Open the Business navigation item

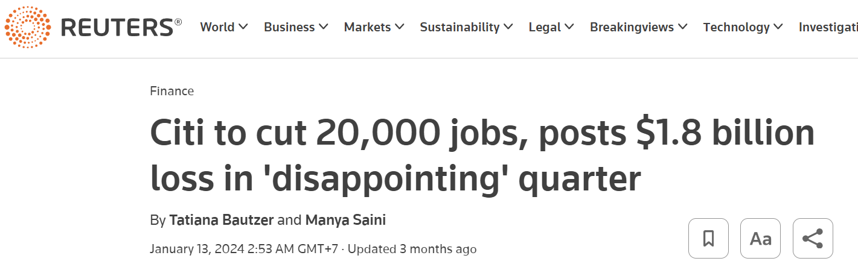pos(289,27)
